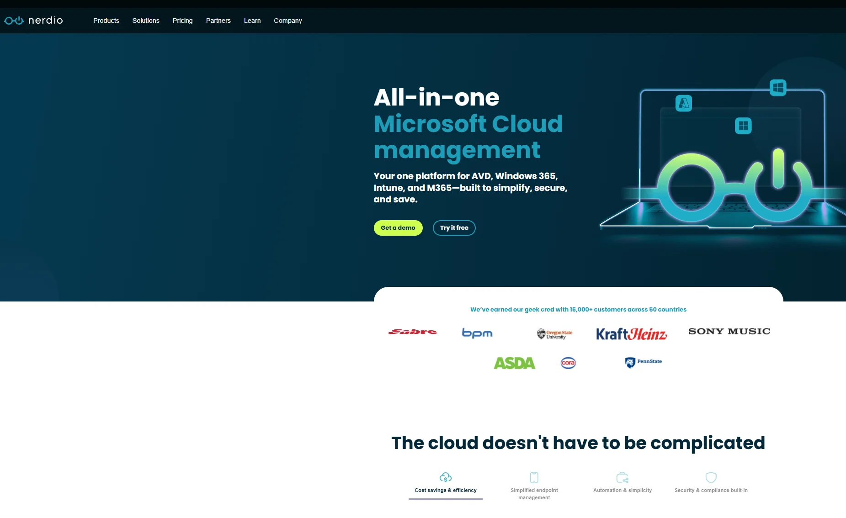The height and width of the screenshot is (518, 846).
Task: Open the Partners dropdown menu
Action: [x=218, y=21]
